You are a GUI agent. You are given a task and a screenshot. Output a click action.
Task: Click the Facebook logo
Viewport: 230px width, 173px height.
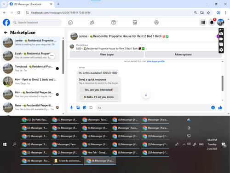pos(6,23)
